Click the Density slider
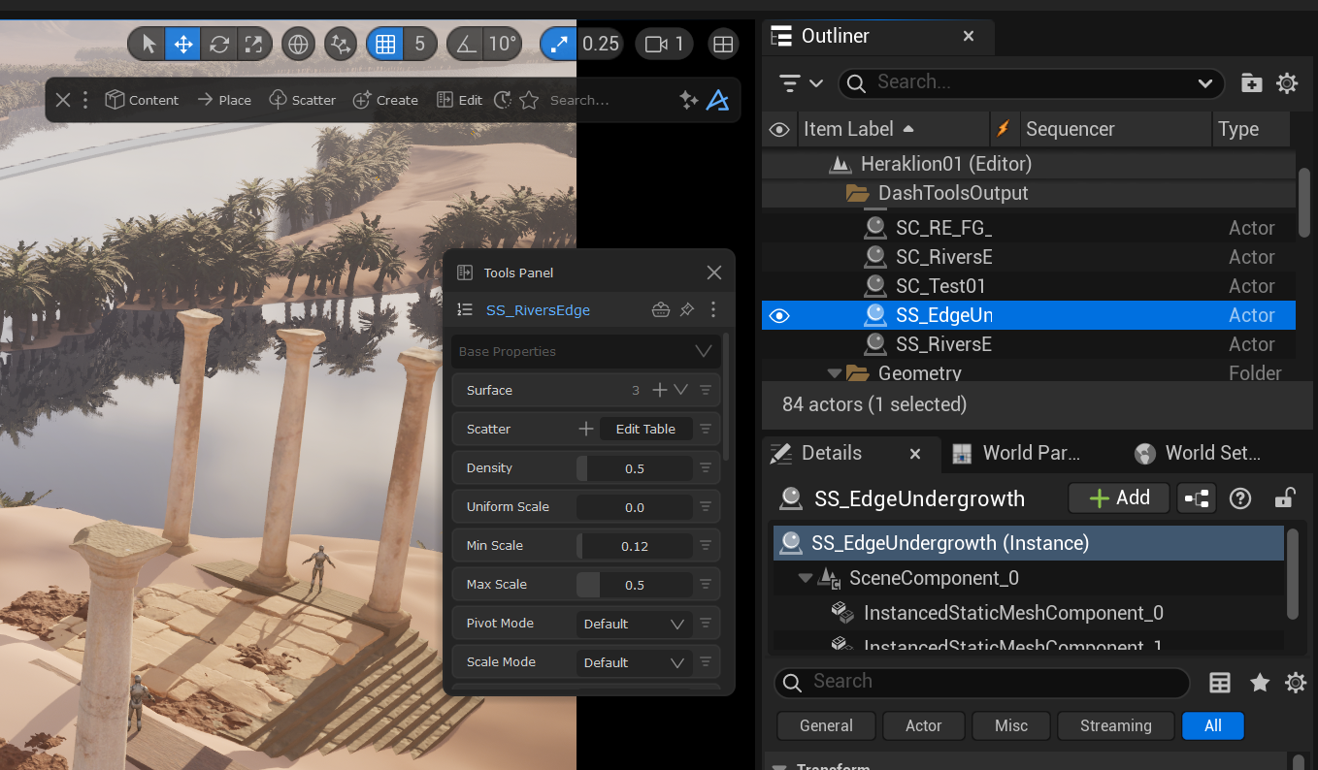Image resolution: width=1318 pixels, height=770 pixels. point(635,468)
